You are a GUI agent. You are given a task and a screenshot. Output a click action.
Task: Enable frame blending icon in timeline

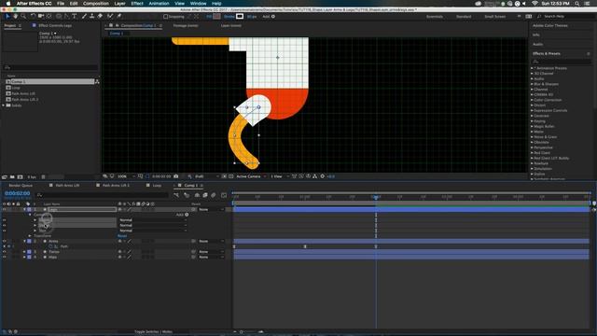pyautogui.click(x=205, y=195)
